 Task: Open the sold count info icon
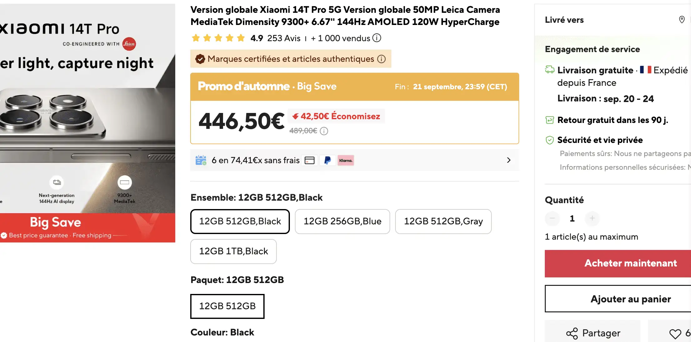(377, 38)
